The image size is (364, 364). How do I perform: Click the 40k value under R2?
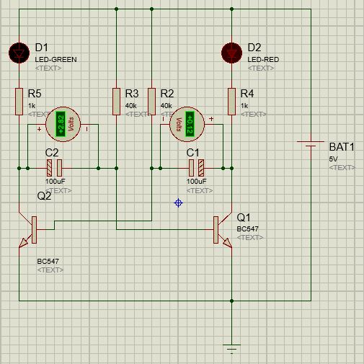coord(167,105)
